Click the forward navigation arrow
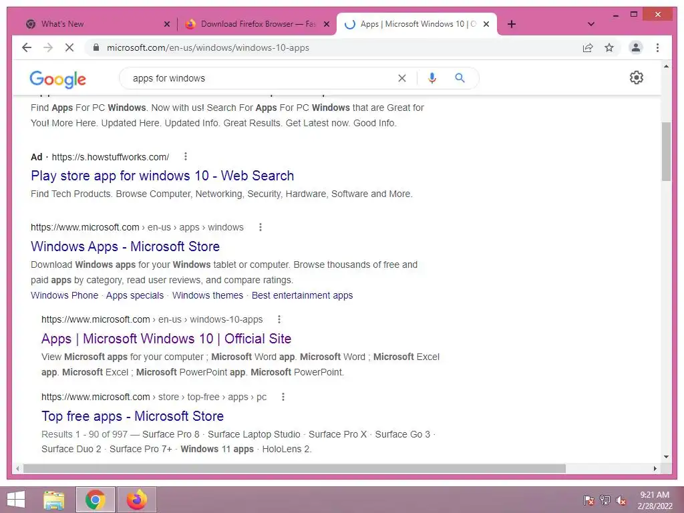The height and width of the screenshot is (513, 684). (x=48, y=47)
